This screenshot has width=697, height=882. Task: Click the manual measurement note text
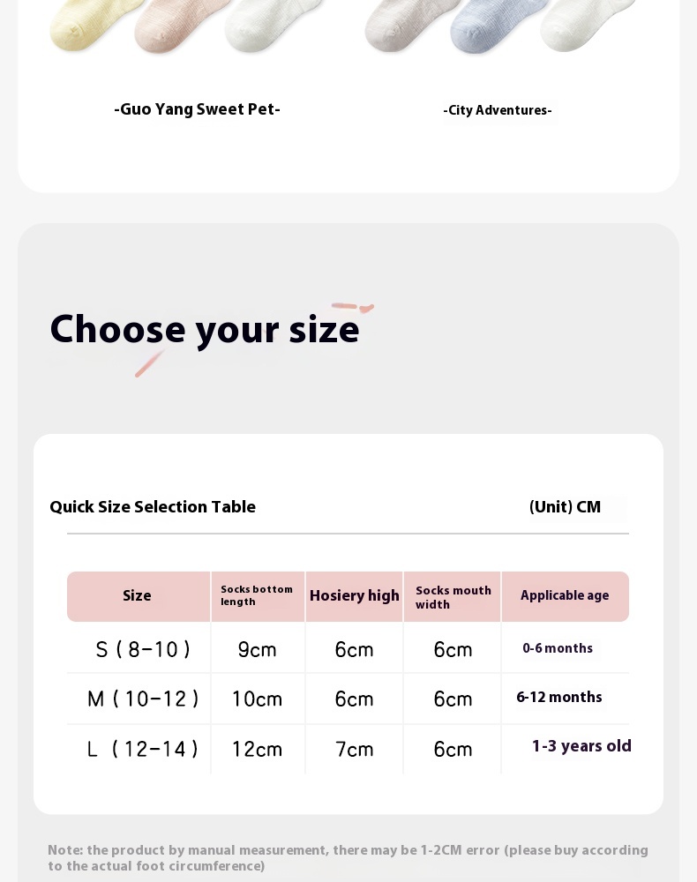pos(348,858)
